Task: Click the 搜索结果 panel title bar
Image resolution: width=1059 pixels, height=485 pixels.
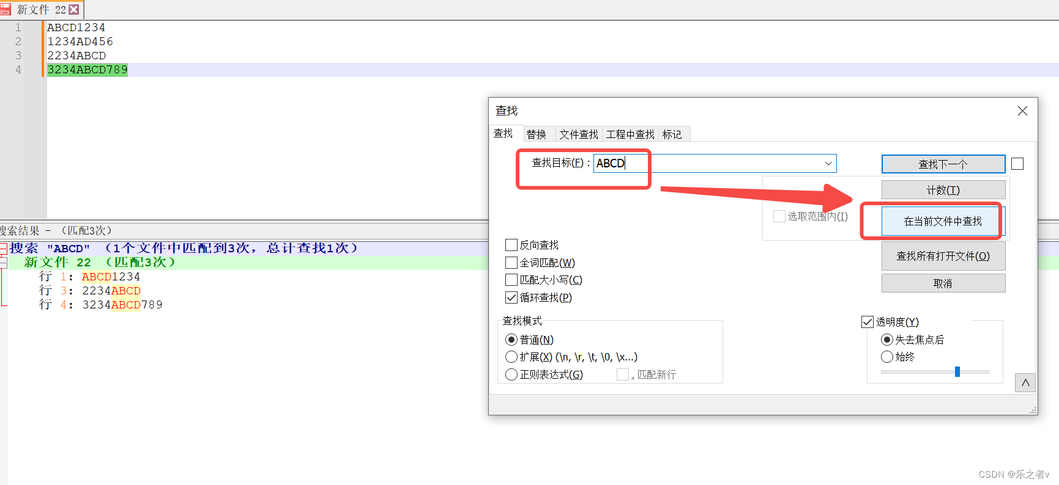Action: [245, 230]
